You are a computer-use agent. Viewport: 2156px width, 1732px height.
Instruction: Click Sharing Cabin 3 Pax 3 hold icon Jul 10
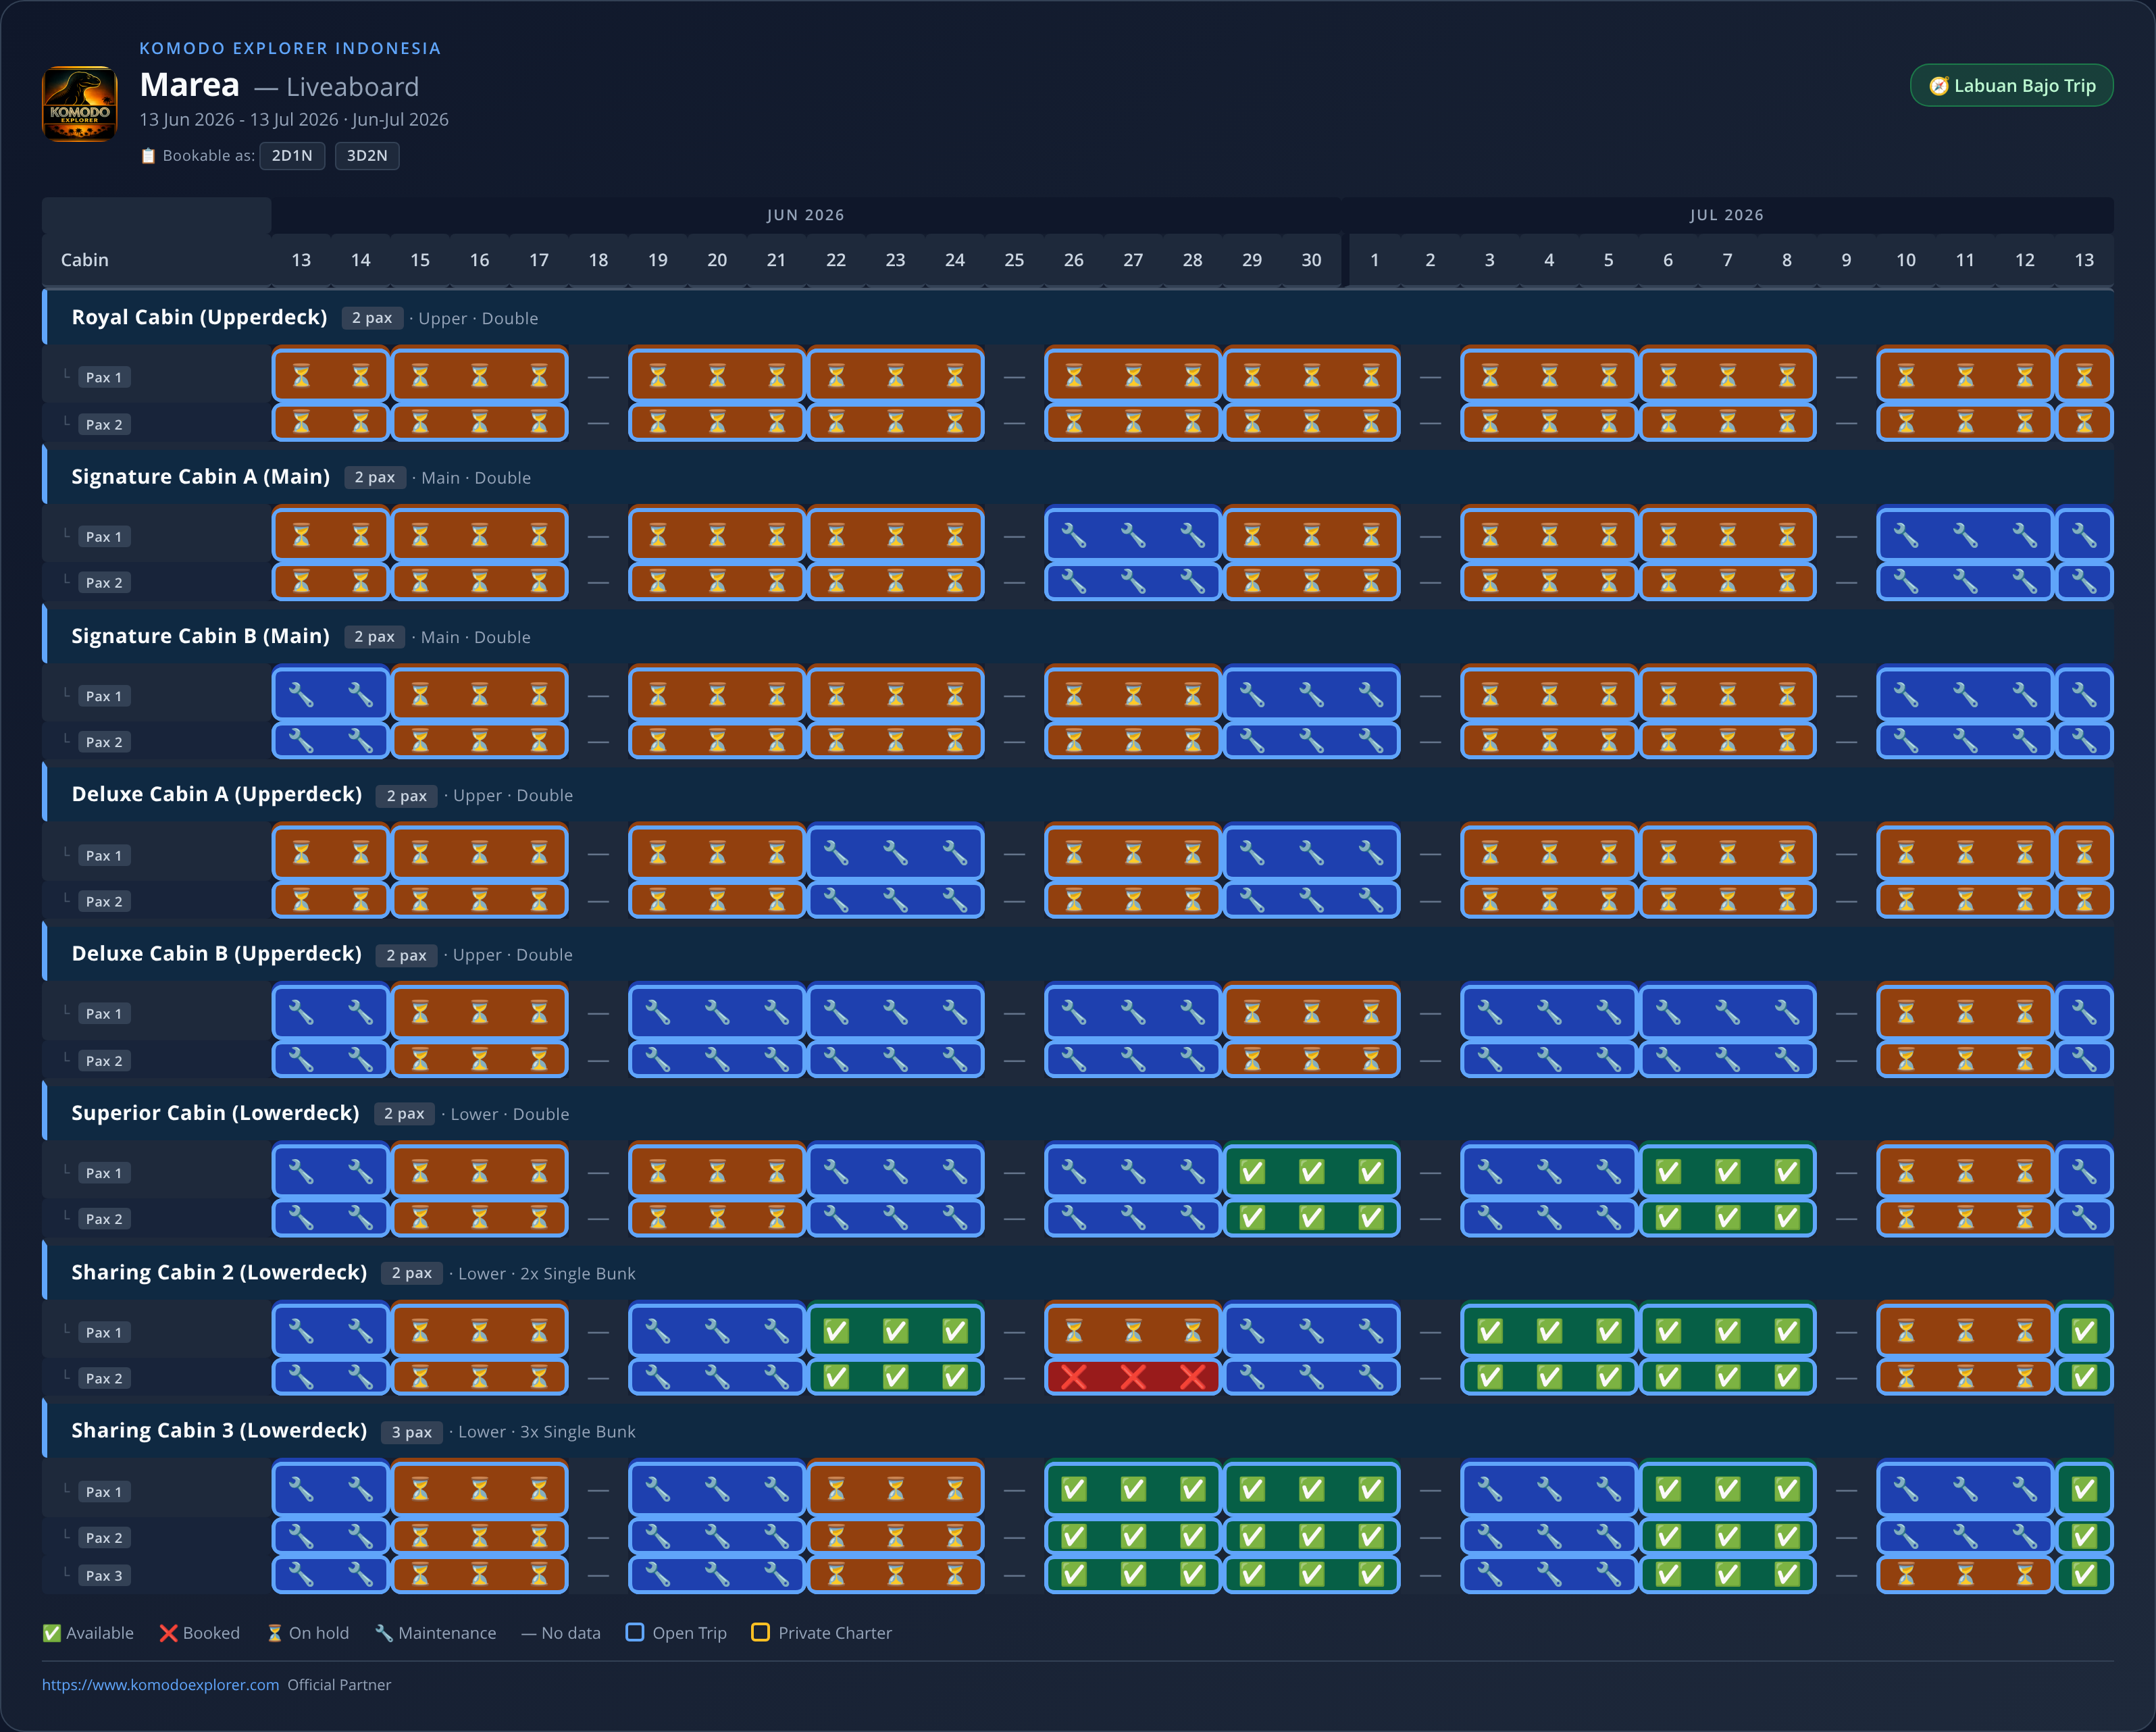pos(1906,1575)
